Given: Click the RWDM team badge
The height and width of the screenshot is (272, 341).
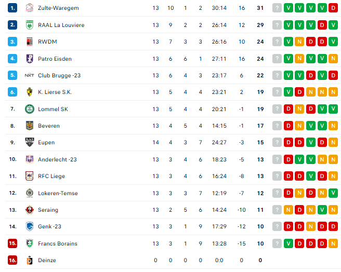Looking at the screenshot, I should coord(30,42).
